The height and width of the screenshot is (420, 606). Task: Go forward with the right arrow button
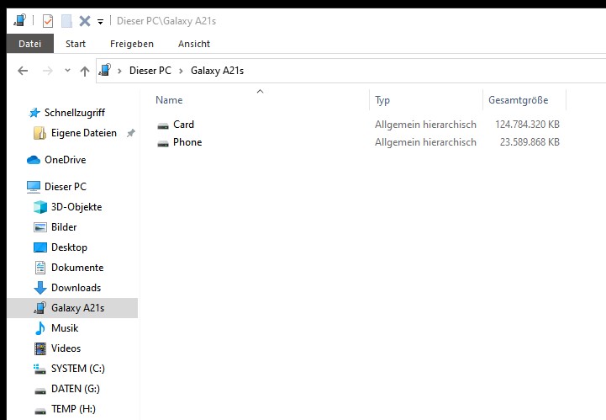[48, 71]
